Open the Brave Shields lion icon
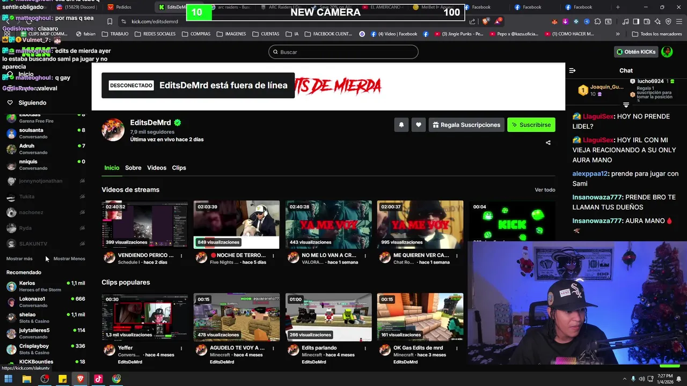Screen dimensions: 687x386 (x=485, y=21)
